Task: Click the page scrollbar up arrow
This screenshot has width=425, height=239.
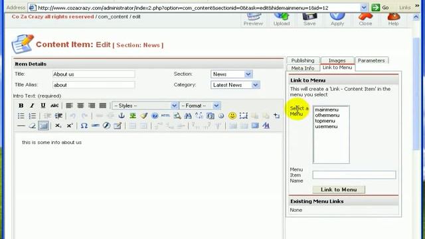Action: (416, 18)
